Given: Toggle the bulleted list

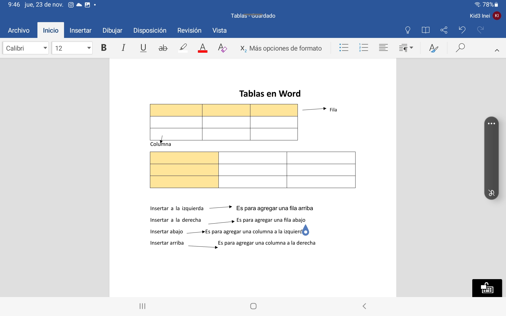Looking at the screenshot, I should 344,48.
